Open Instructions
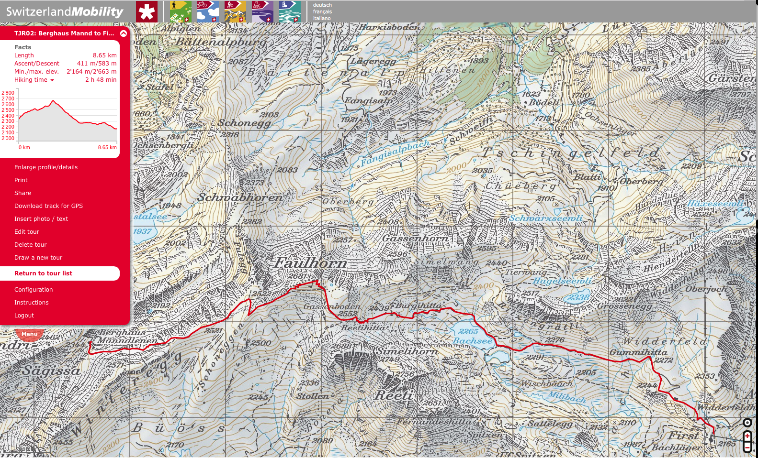The width and height of the screenshot is (758, 458). pos(32,303)
